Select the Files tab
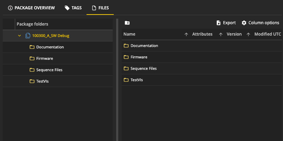283x141 pixels. click(x=100, y=8)
